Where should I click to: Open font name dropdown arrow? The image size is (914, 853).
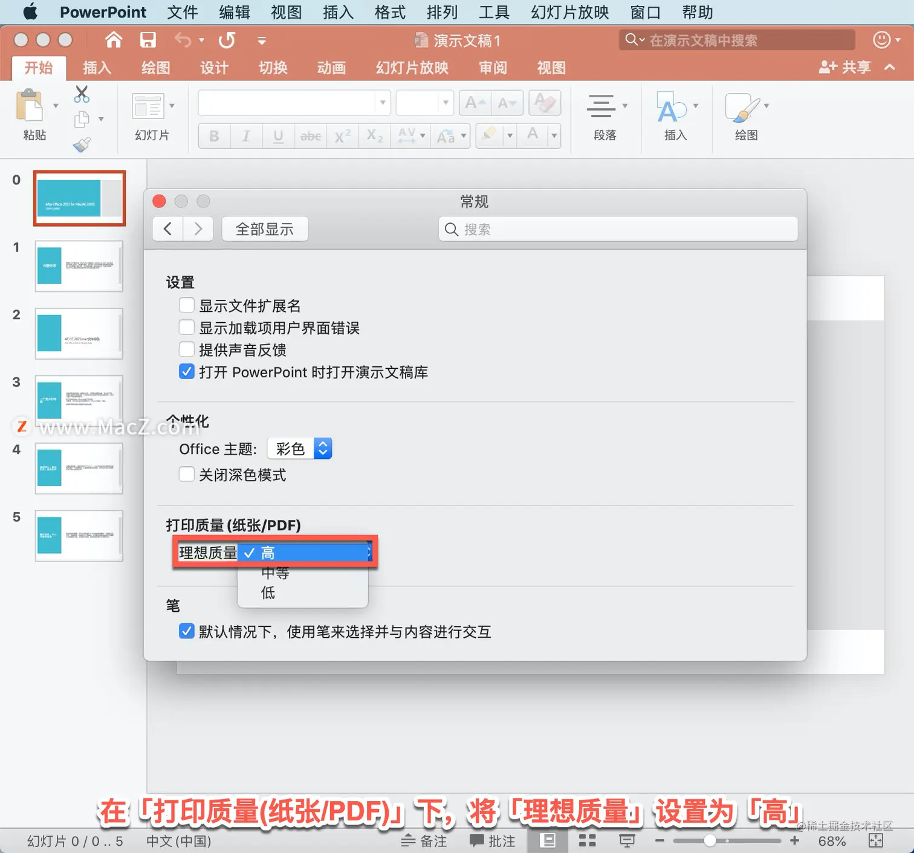(383, 103)
